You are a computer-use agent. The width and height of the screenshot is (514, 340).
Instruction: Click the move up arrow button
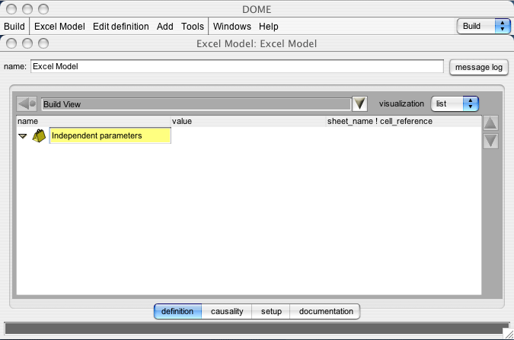(x=490, y=123)
